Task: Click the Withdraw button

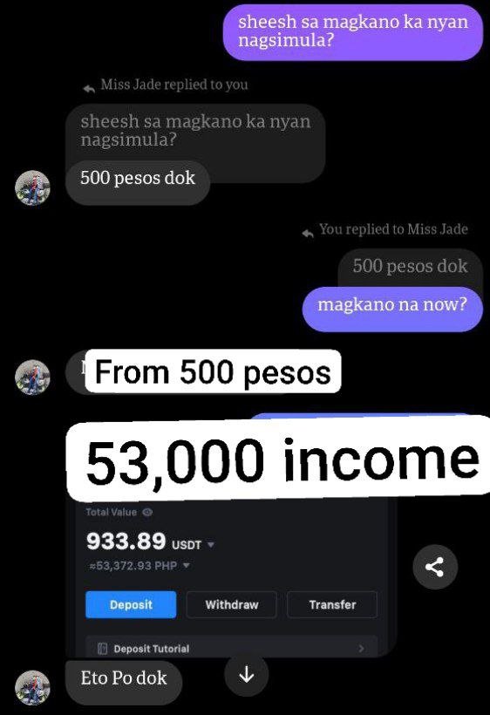Action: point(232,604)
